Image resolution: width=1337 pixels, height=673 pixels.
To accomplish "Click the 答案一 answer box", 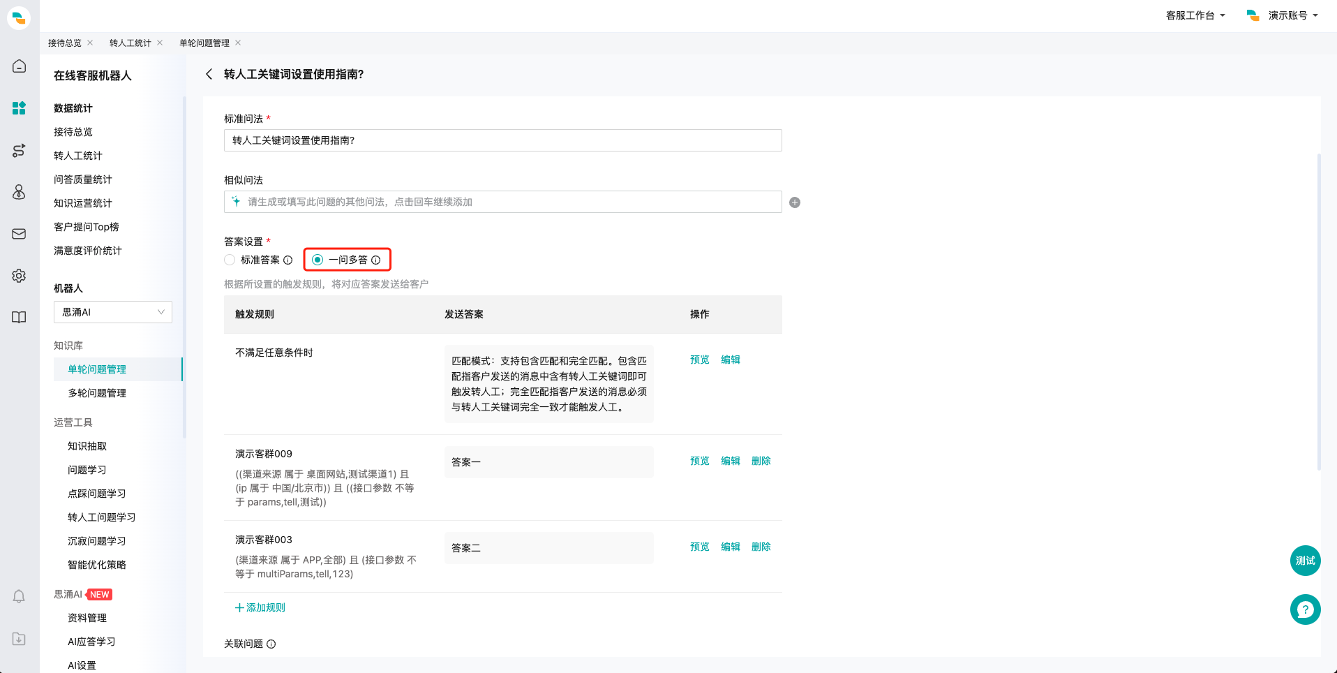I will [549, 462].
